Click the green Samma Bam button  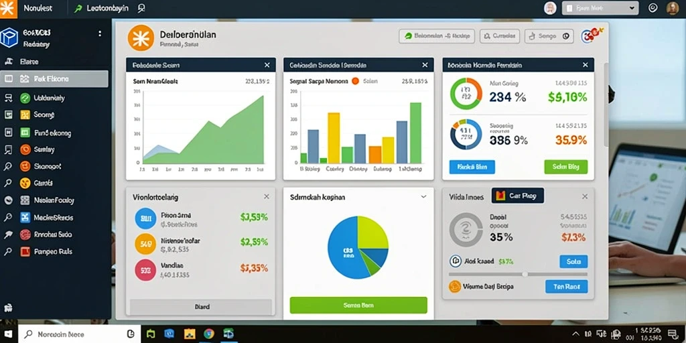(x=358, y=305)
